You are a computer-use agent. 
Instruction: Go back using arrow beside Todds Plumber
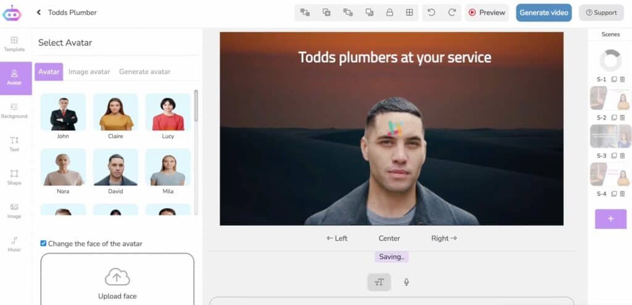coord(39,12)
